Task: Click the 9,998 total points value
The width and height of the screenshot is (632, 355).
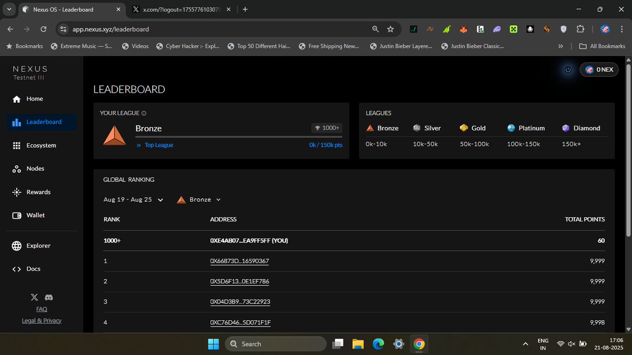Action: point(597,322)
